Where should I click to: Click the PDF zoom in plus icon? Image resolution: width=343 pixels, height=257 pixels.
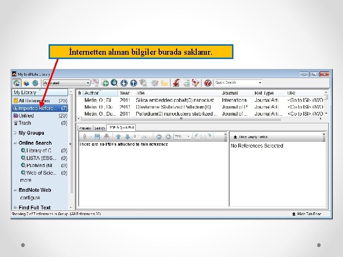168,137
